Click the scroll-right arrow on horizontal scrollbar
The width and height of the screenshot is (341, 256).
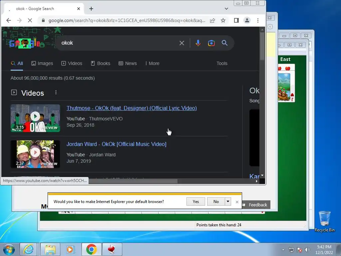(257, 181)
